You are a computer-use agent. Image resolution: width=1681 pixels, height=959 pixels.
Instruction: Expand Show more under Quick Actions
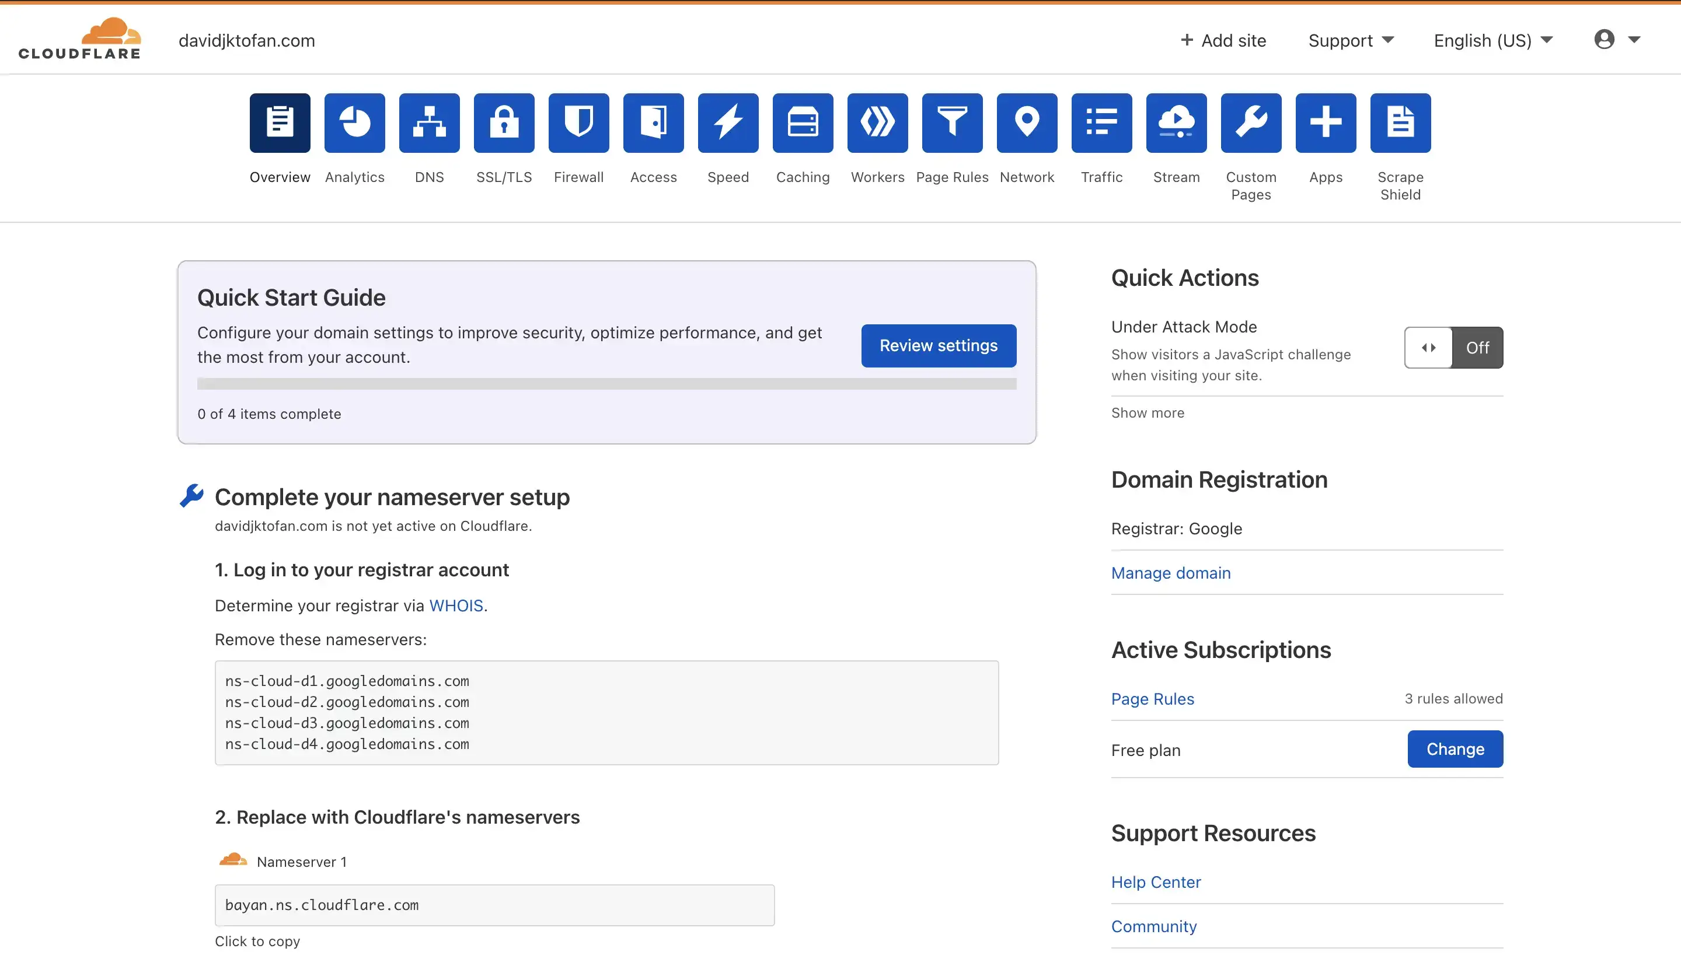coord(1148,413)
